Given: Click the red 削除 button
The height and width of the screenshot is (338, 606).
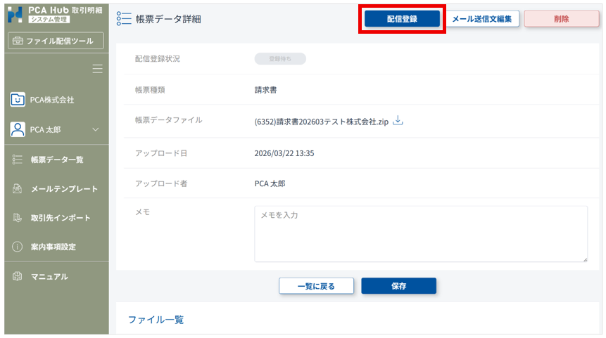Looking at the screenshot, I should [x=562, y=19].
